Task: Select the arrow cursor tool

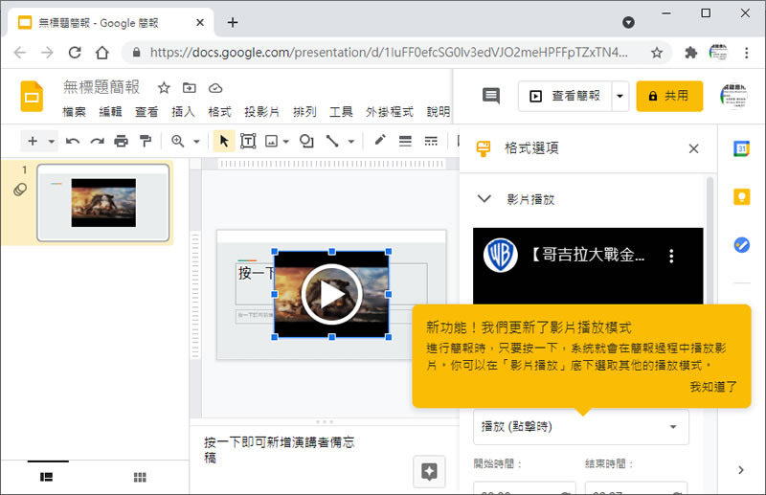Action: coord(224,141)
